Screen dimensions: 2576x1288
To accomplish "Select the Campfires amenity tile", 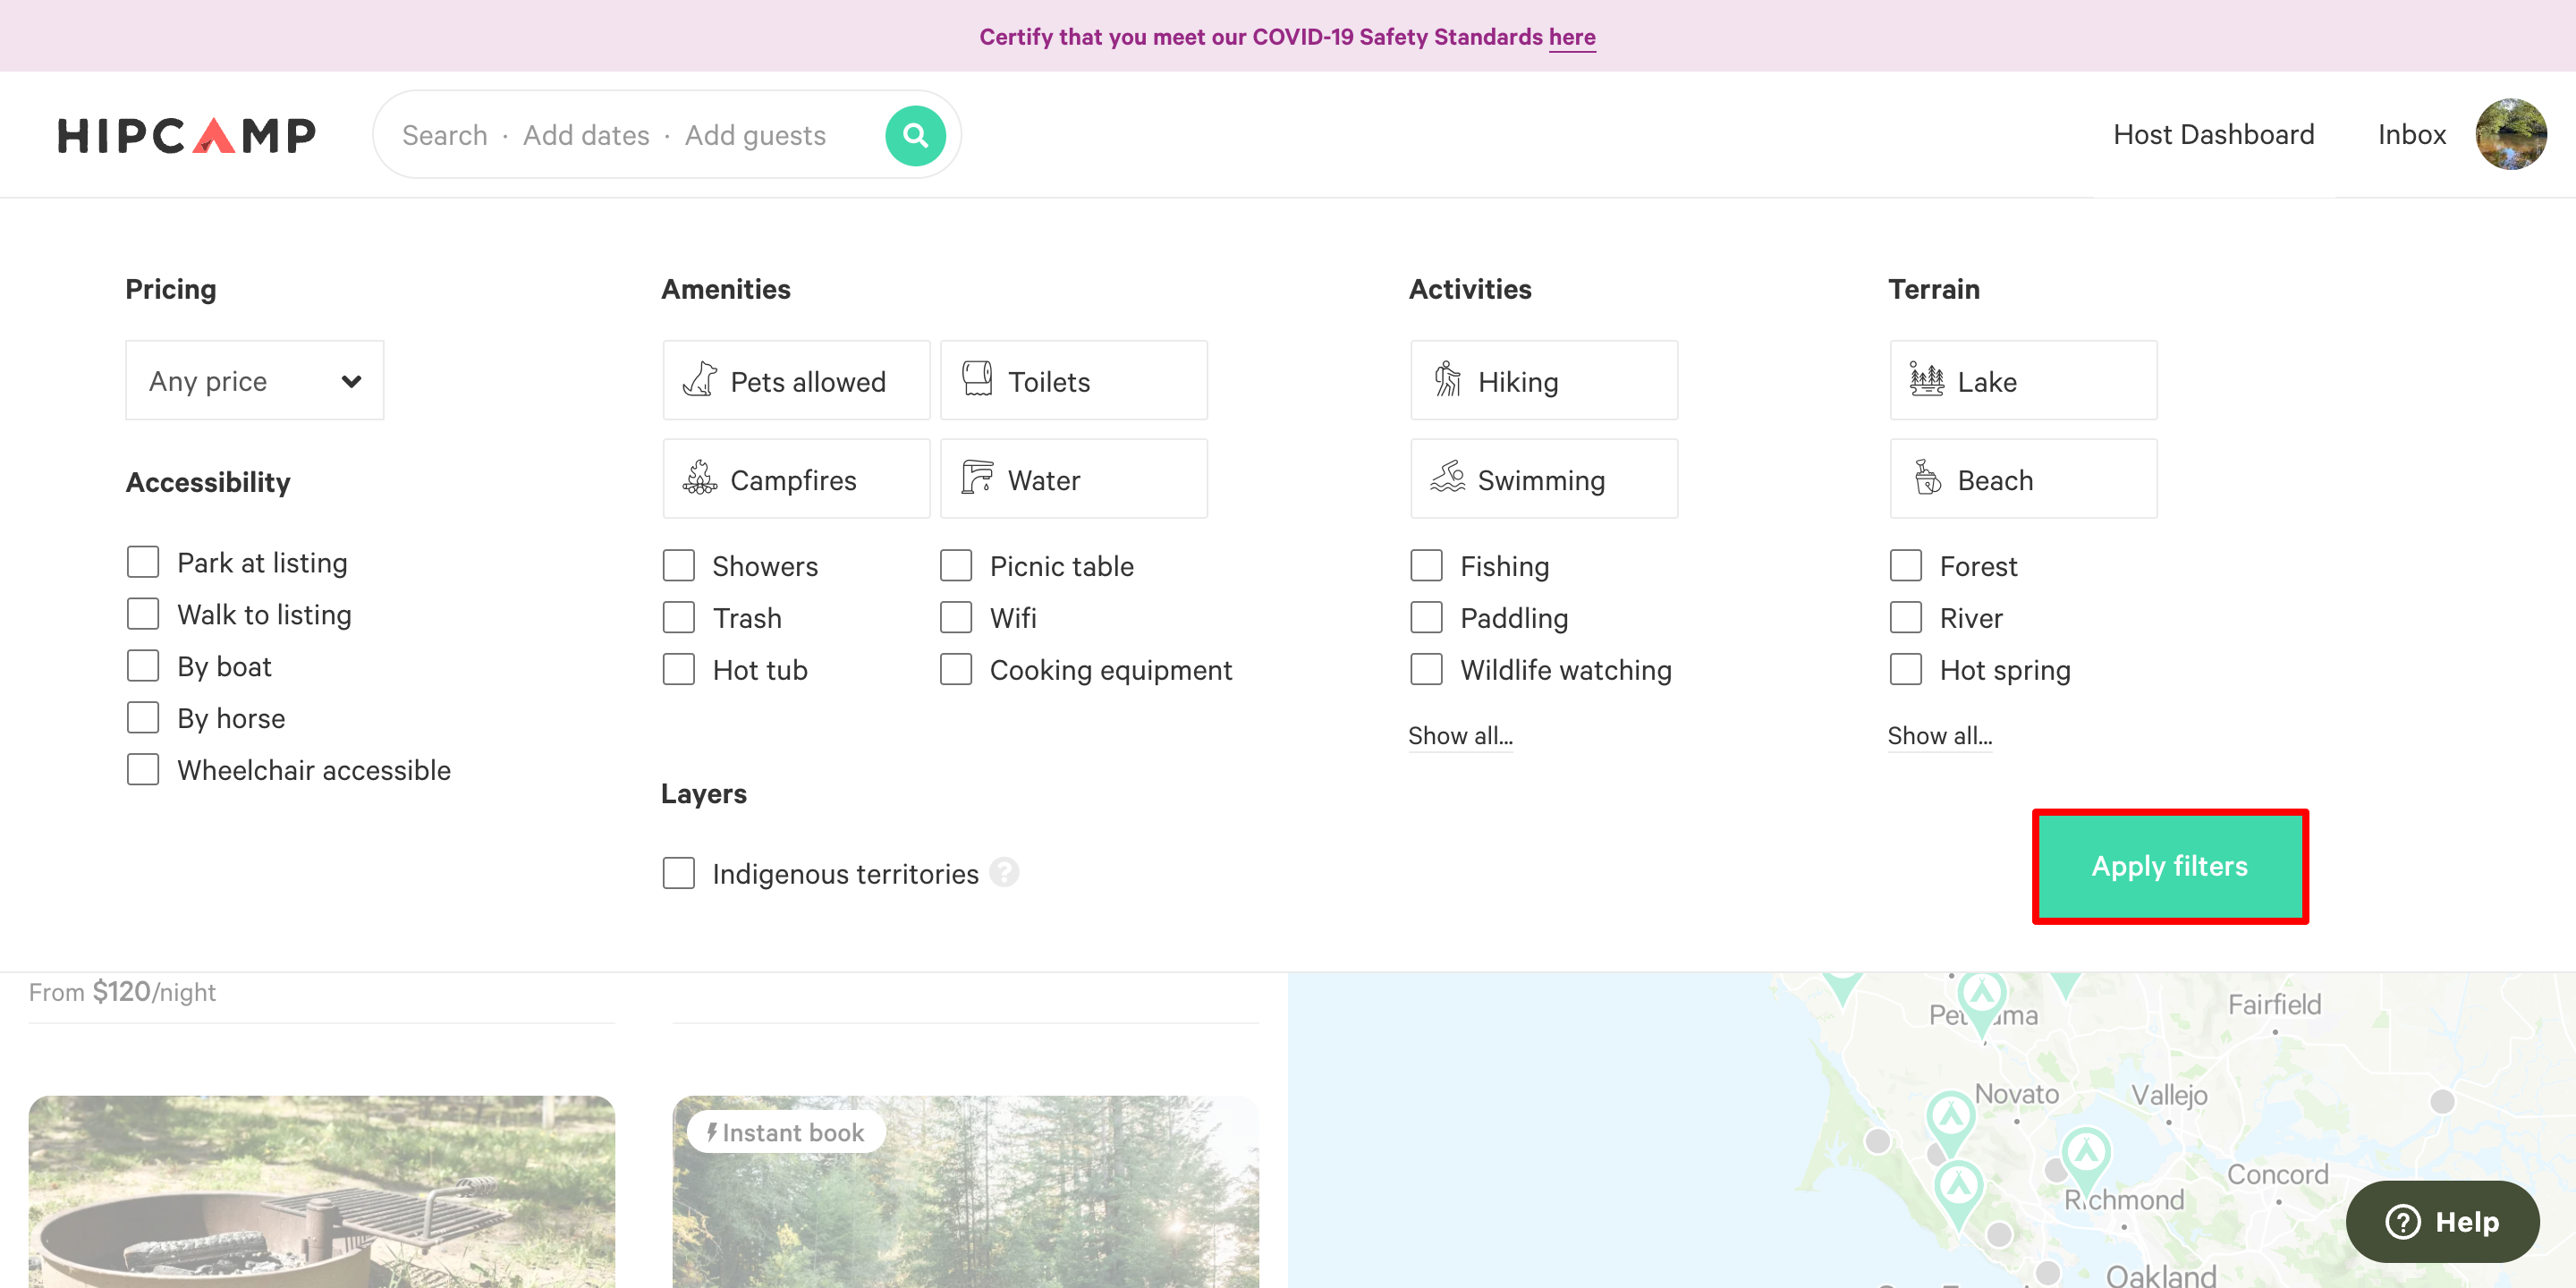I will pyautogui.click(x=796, y=479).
